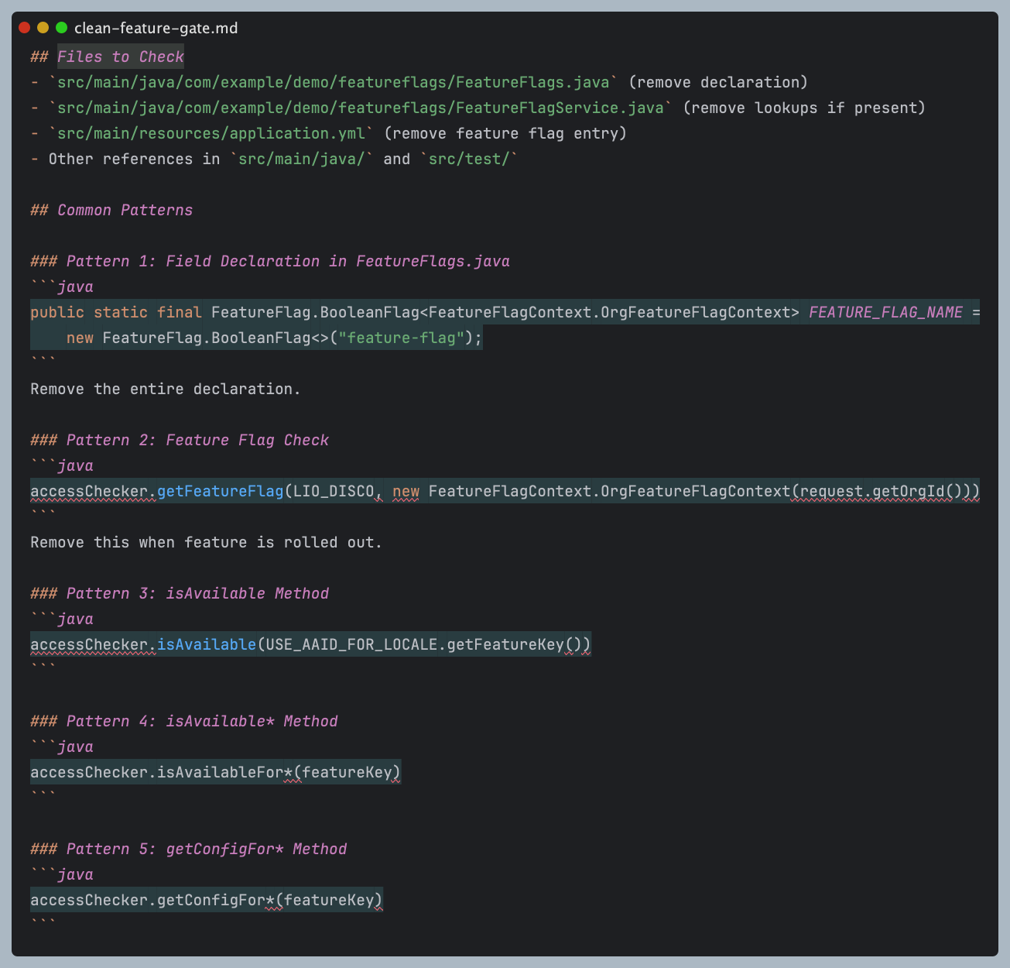Click the "feature-flag" string literal
1010x968 pixels.
click(x=402, y=338)
